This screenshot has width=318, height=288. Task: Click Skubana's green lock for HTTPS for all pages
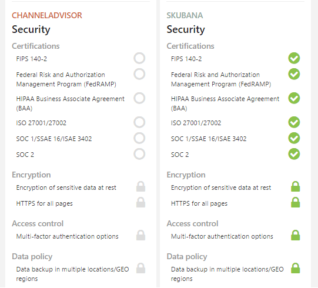tap(296, 202)
